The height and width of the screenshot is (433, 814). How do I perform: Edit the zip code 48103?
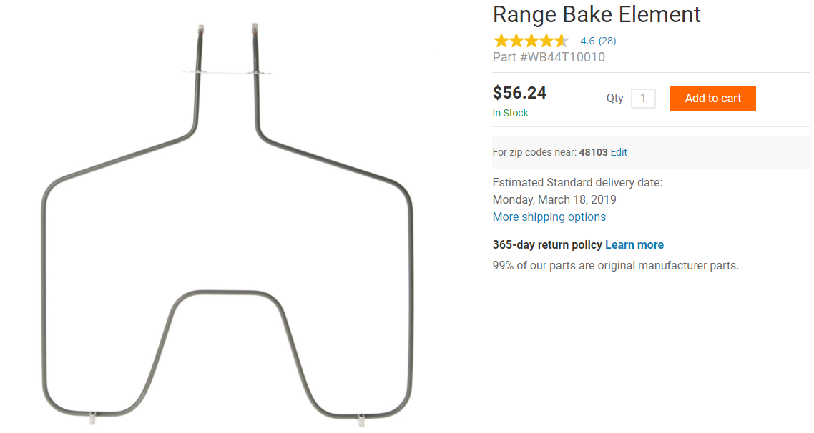pyautogui.click(x=619, y=152)
